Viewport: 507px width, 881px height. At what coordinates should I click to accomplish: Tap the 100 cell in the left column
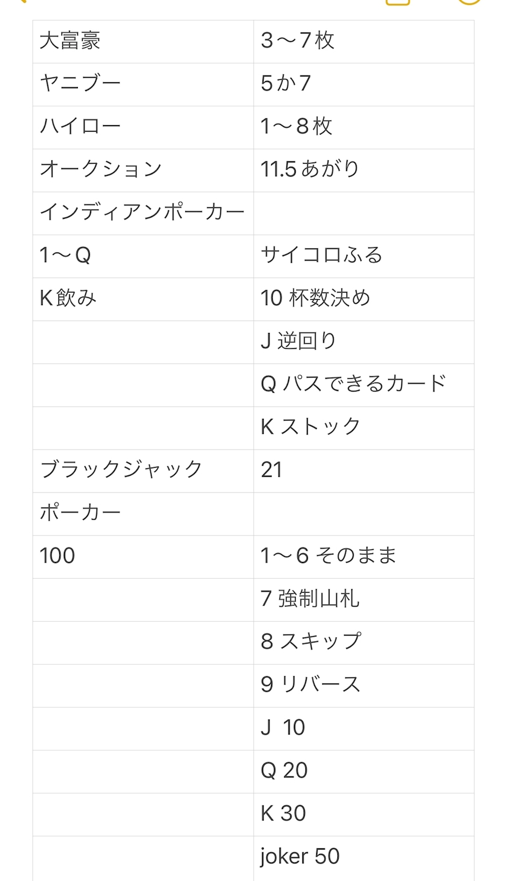(x=143, y=557)
